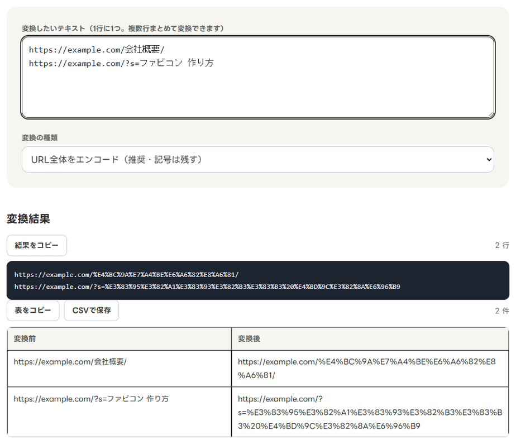The width and height of the screenshot is (516, 444).
Task: Click the 変換後 cell ending in %E6%96%B9
Action: (x=370, y=412)
